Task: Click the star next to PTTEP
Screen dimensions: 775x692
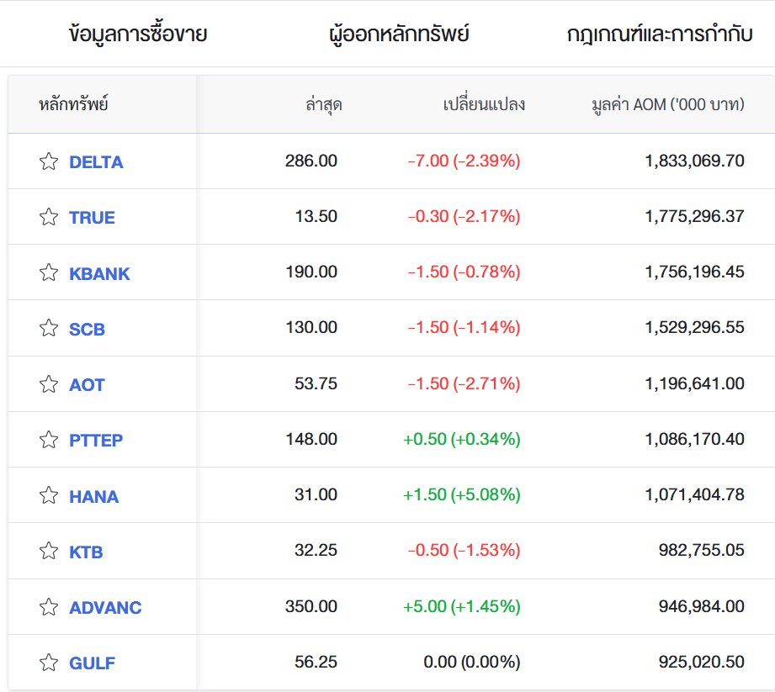Action: click(49, 440)
